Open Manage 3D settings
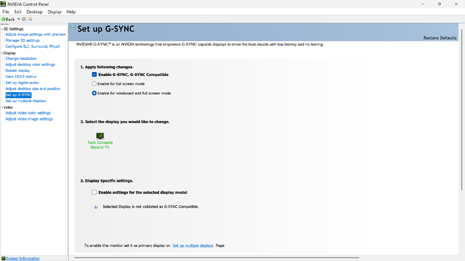Image resolution: width=465 pixels, height=261 pixels. 22,40
